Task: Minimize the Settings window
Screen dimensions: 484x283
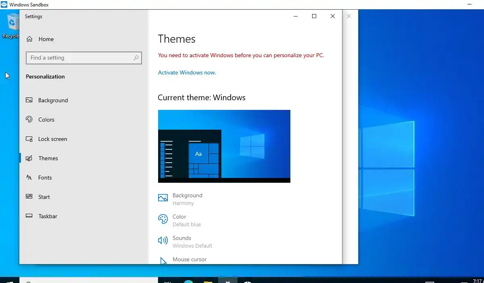Action: click(296, 17)
